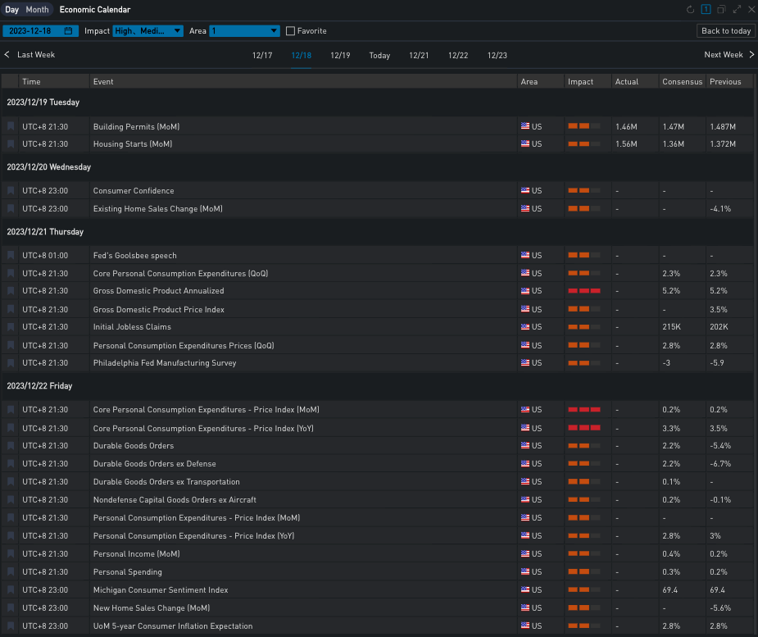Click the refresh icon in the title bar
This screenshot has height=637, width=758.
click(690, 10)
